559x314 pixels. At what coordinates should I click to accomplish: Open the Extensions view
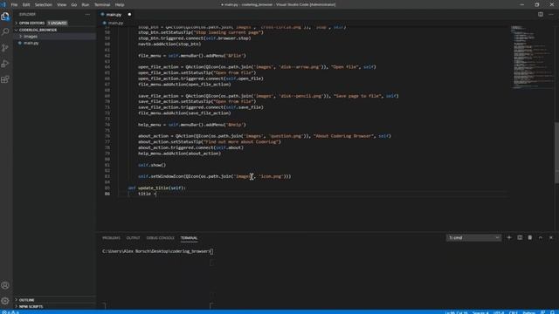point(5,79)
